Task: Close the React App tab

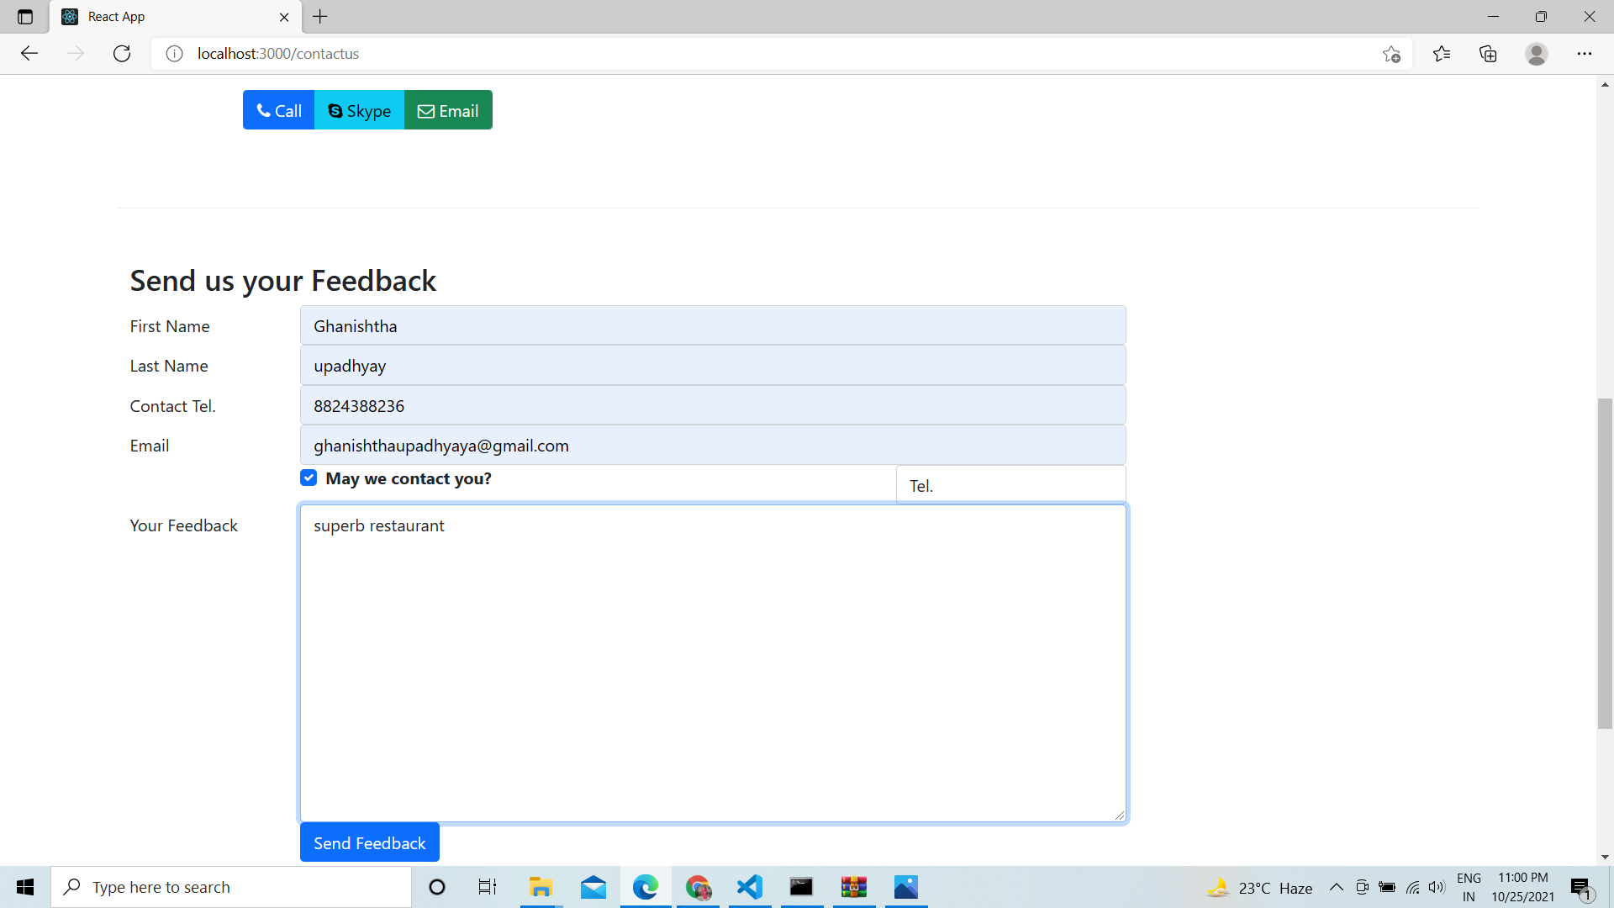Action: tap(284, 17)
